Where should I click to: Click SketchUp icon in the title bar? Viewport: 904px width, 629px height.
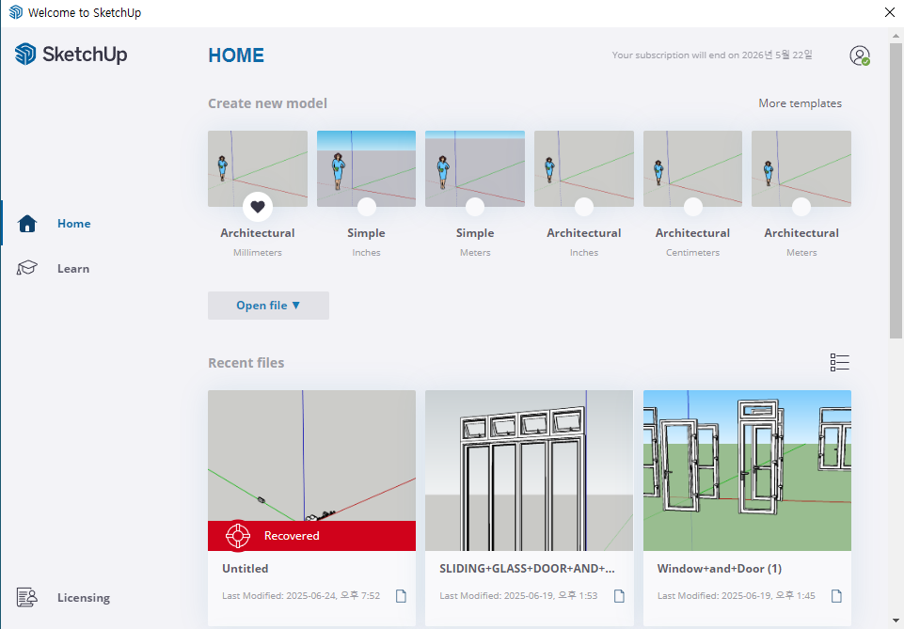click(16, 12)
